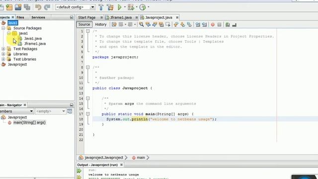Click the main breadcrumb item
Image resolution: width=318 pixels, height=179 pixels.
(x=141, y=158)
